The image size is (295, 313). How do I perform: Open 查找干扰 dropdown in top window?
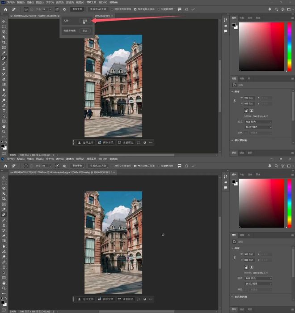tap(77, 9)
